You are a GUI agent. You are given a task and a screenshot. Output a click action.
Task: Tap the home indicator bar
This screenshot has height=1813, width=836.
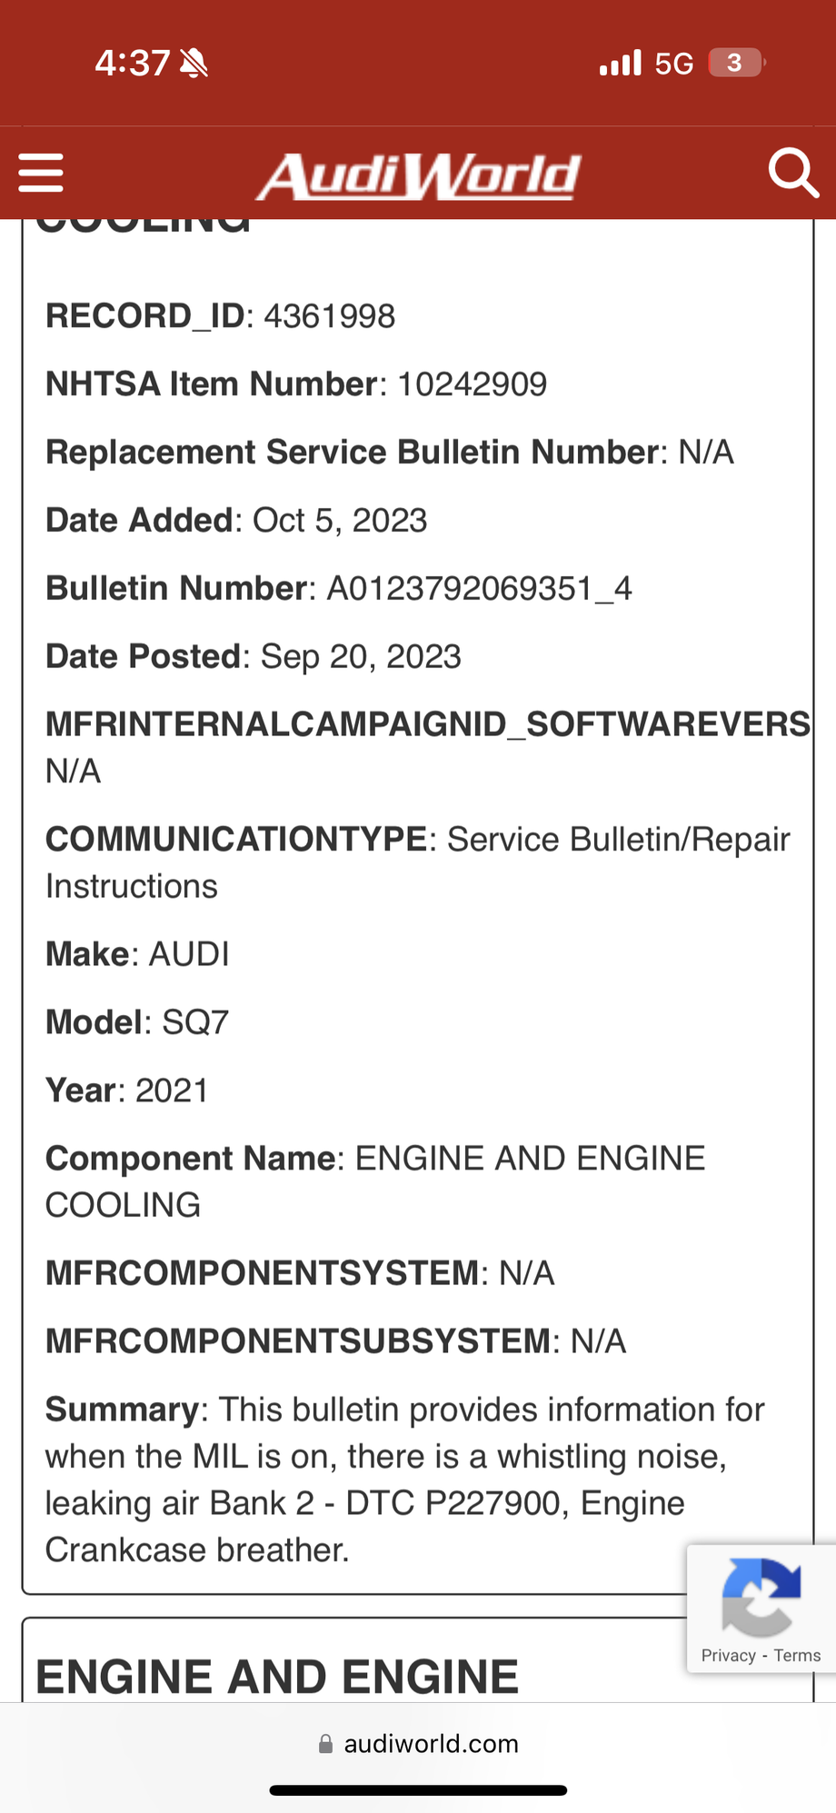[418, 1789]
